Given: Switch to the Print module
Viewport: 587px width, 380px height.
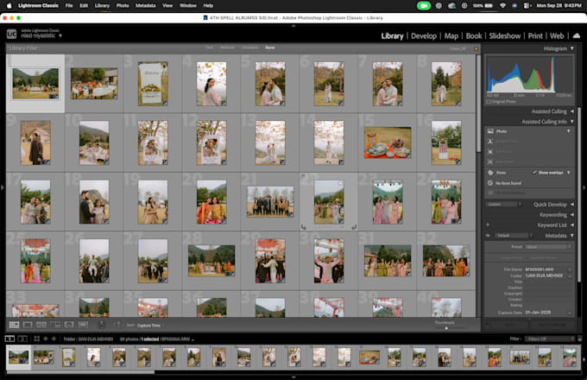Looking at the screenshot, I should [x=535, y=36].
